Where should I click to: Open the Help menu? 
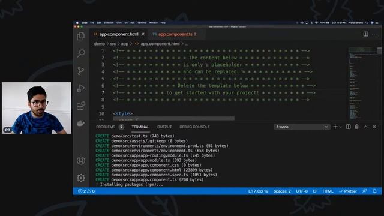[163, 23]
